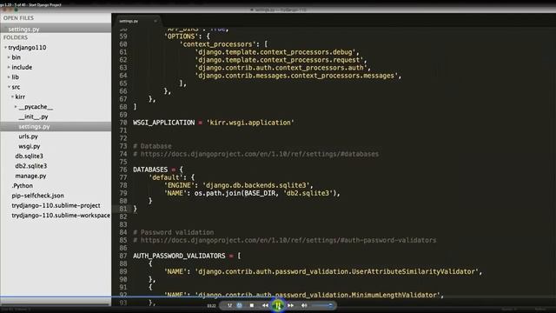
Task: Click the blue round icon left of stop
Action: (x=240, y=305)
